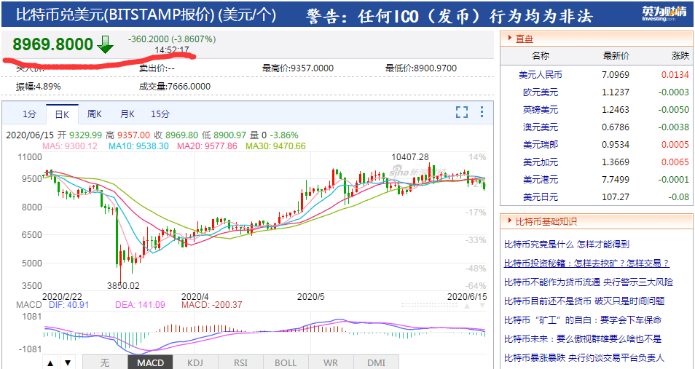Select the WR indicator tab

[x=331, y=362]
